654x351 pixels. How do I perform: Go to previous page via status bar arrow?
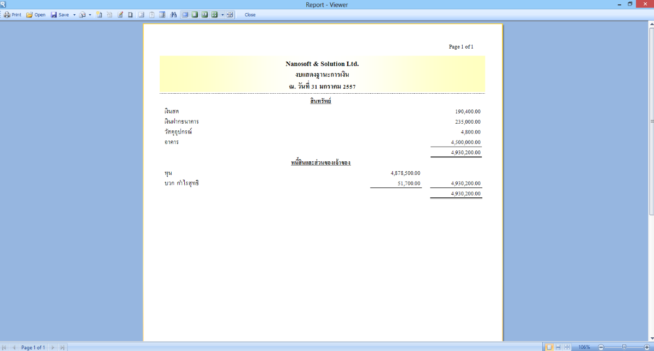(14, 347)
